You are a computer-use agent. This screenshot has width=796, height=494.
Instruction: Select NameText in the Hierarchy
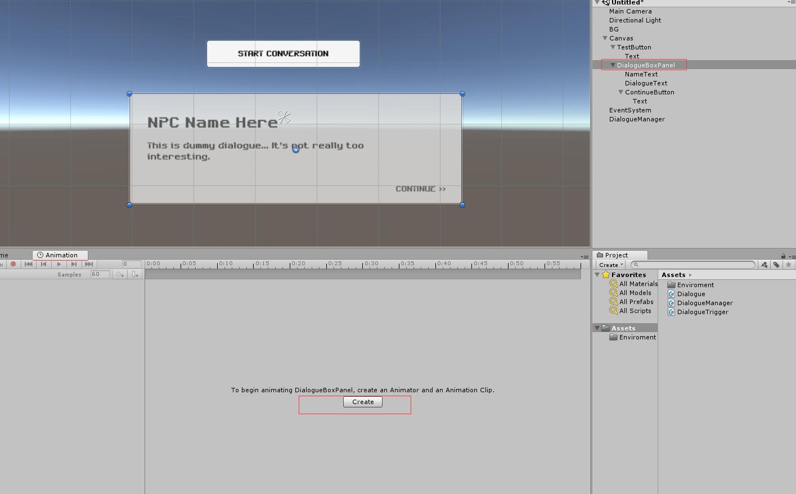point(641,74)
